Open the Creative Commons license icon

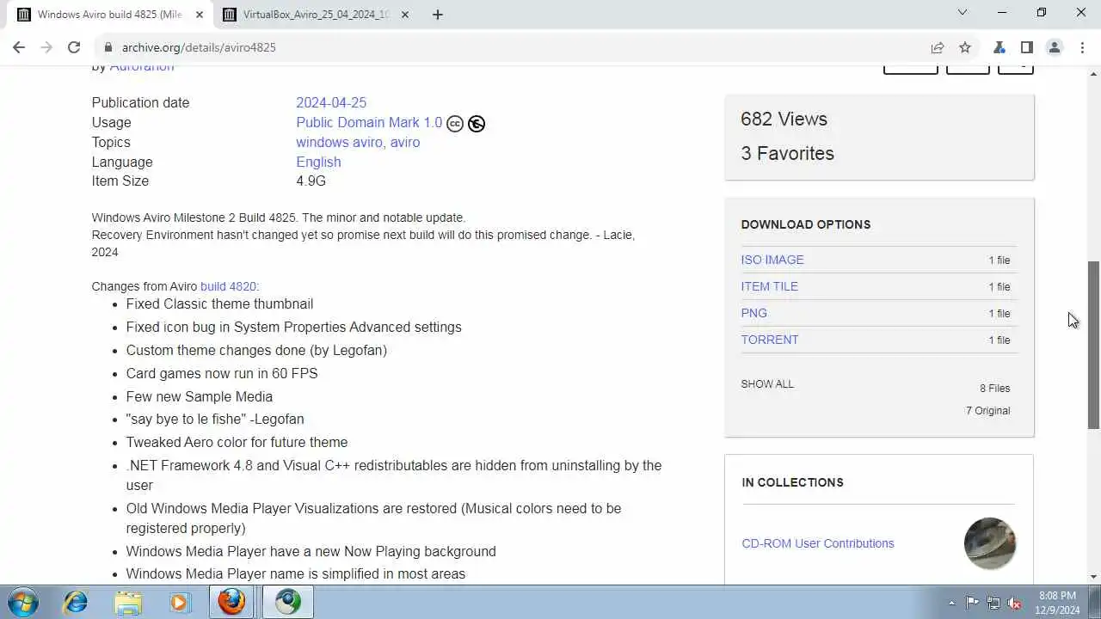point(455,124)
